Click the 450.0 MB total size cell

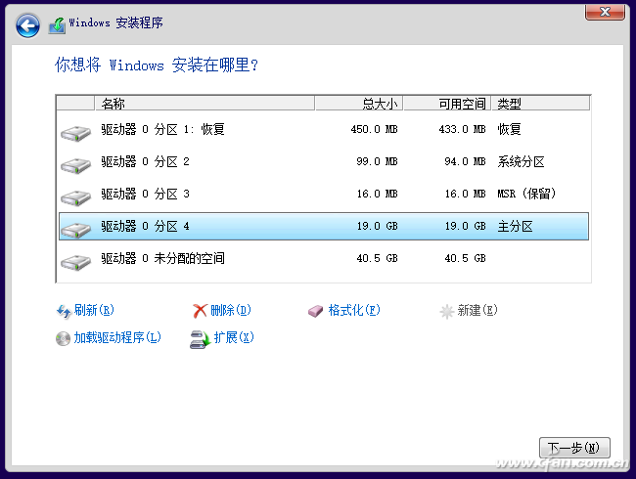pyautogui.click(x=374, y=130)
